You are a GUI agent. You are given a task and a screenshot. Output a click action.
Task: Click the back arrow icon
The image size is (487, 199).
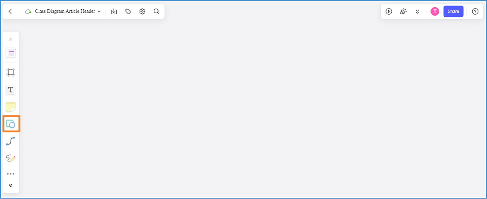pos(10,12)
